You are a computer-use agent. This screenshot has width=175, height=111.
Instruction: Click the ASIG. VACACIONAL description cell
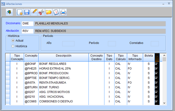pos(64,97)
